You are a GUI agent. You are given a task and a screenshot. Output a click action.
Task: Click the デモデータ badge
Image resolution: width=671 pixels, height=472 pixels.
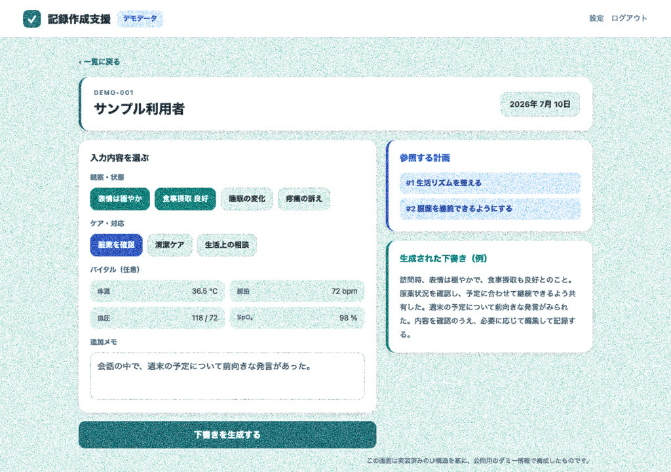[140, 19]
